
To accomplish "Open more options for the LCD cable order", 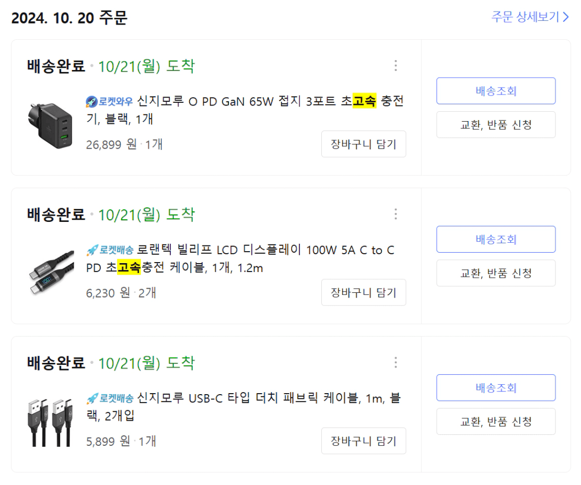I will click(x=396, y=214).
